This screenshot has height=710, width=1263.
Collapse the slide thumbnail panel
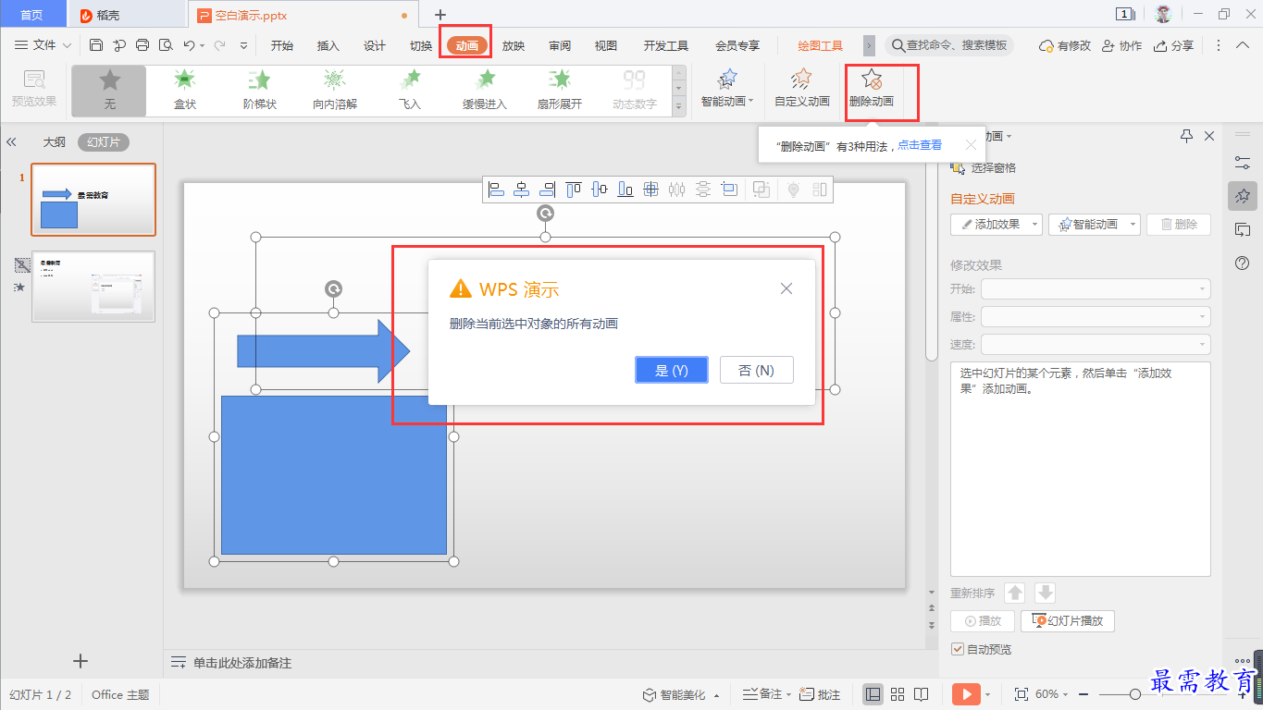[12, 142]
